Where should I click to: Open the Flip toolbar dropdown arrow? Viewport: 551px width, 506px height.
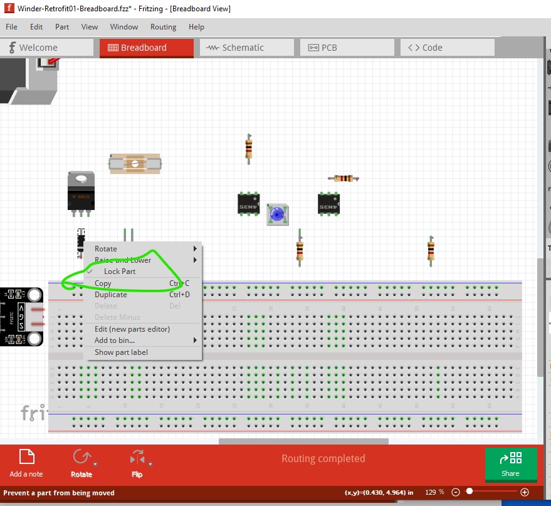click(x=150, y=464)
